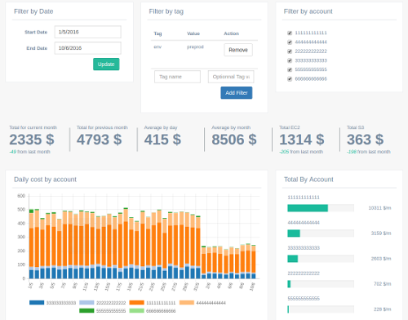Click orange legend swatch 111111111111
408x320 pixels.
pos(137,303)
